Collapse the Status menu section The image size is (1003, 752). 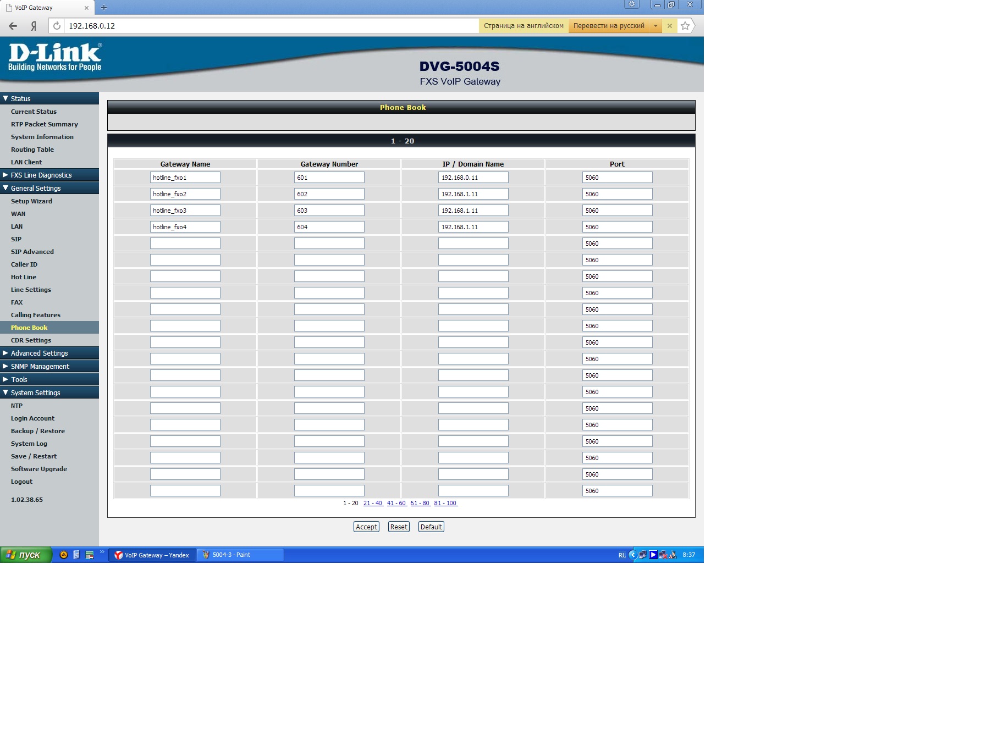point(49,98)
